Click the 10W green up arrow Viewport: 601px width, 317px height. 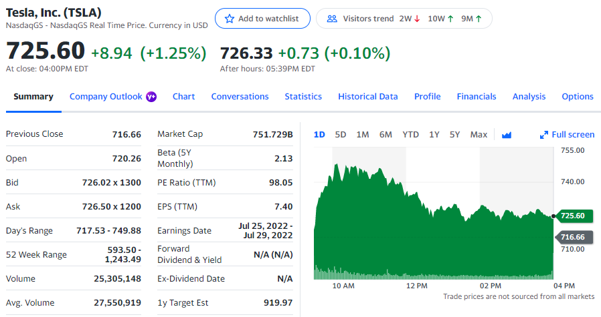pyautogui.click(x=450, y=19)
